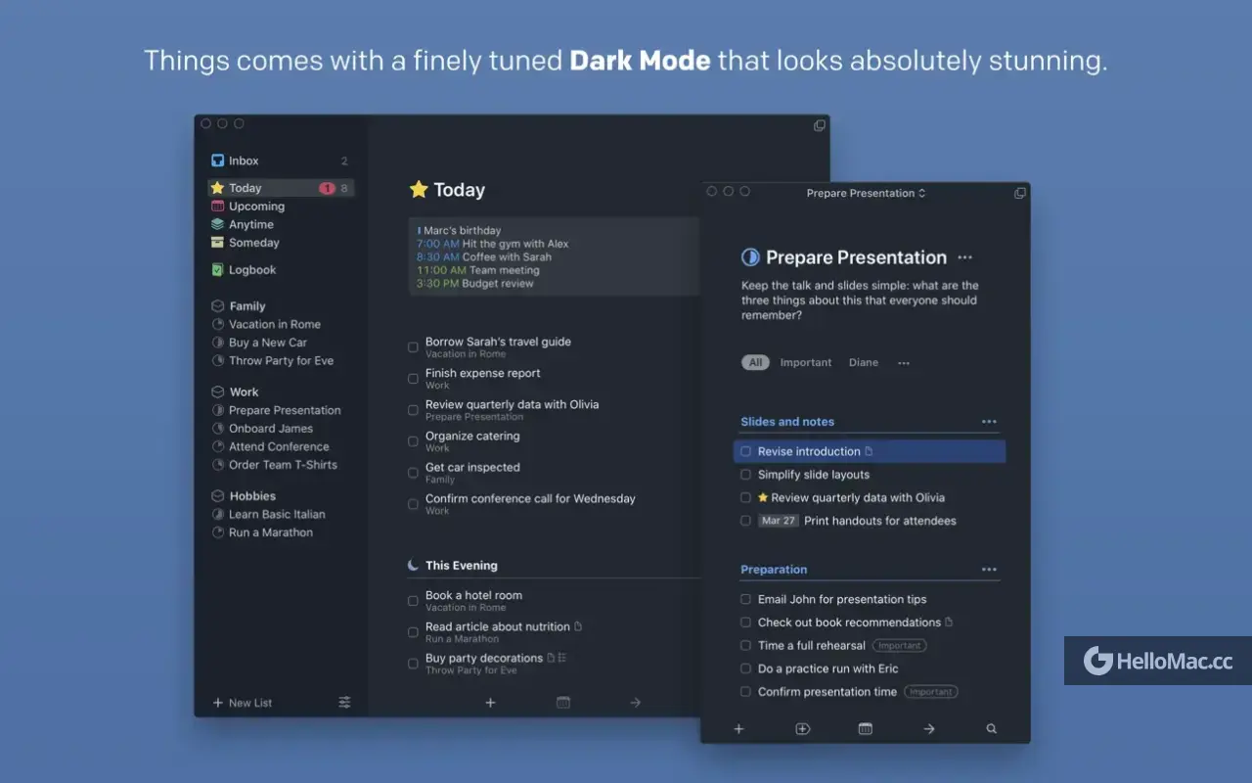The image size is (1252, 783).
Task: Click the Family area box icon
Action: 218,306
